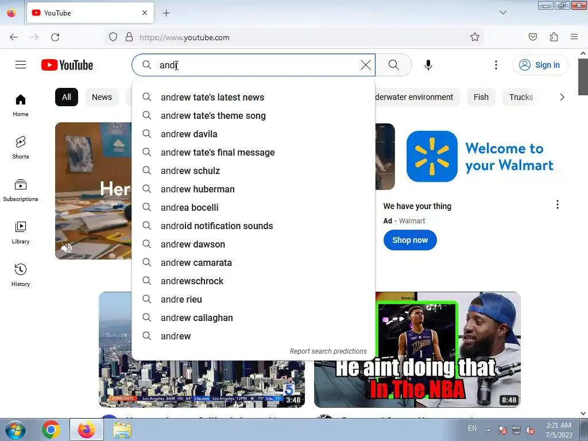Open a new tab with plus
The height and width of the screenshot is (441, 588).
(166, 13)
